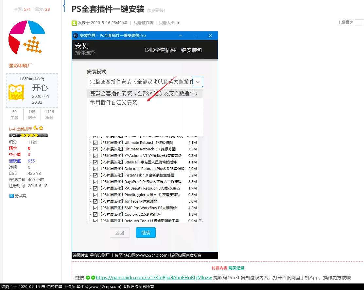Click the triangle arrow after 只看大图
Viewport: 364px width, 290px height.
(x=178, y=23)
